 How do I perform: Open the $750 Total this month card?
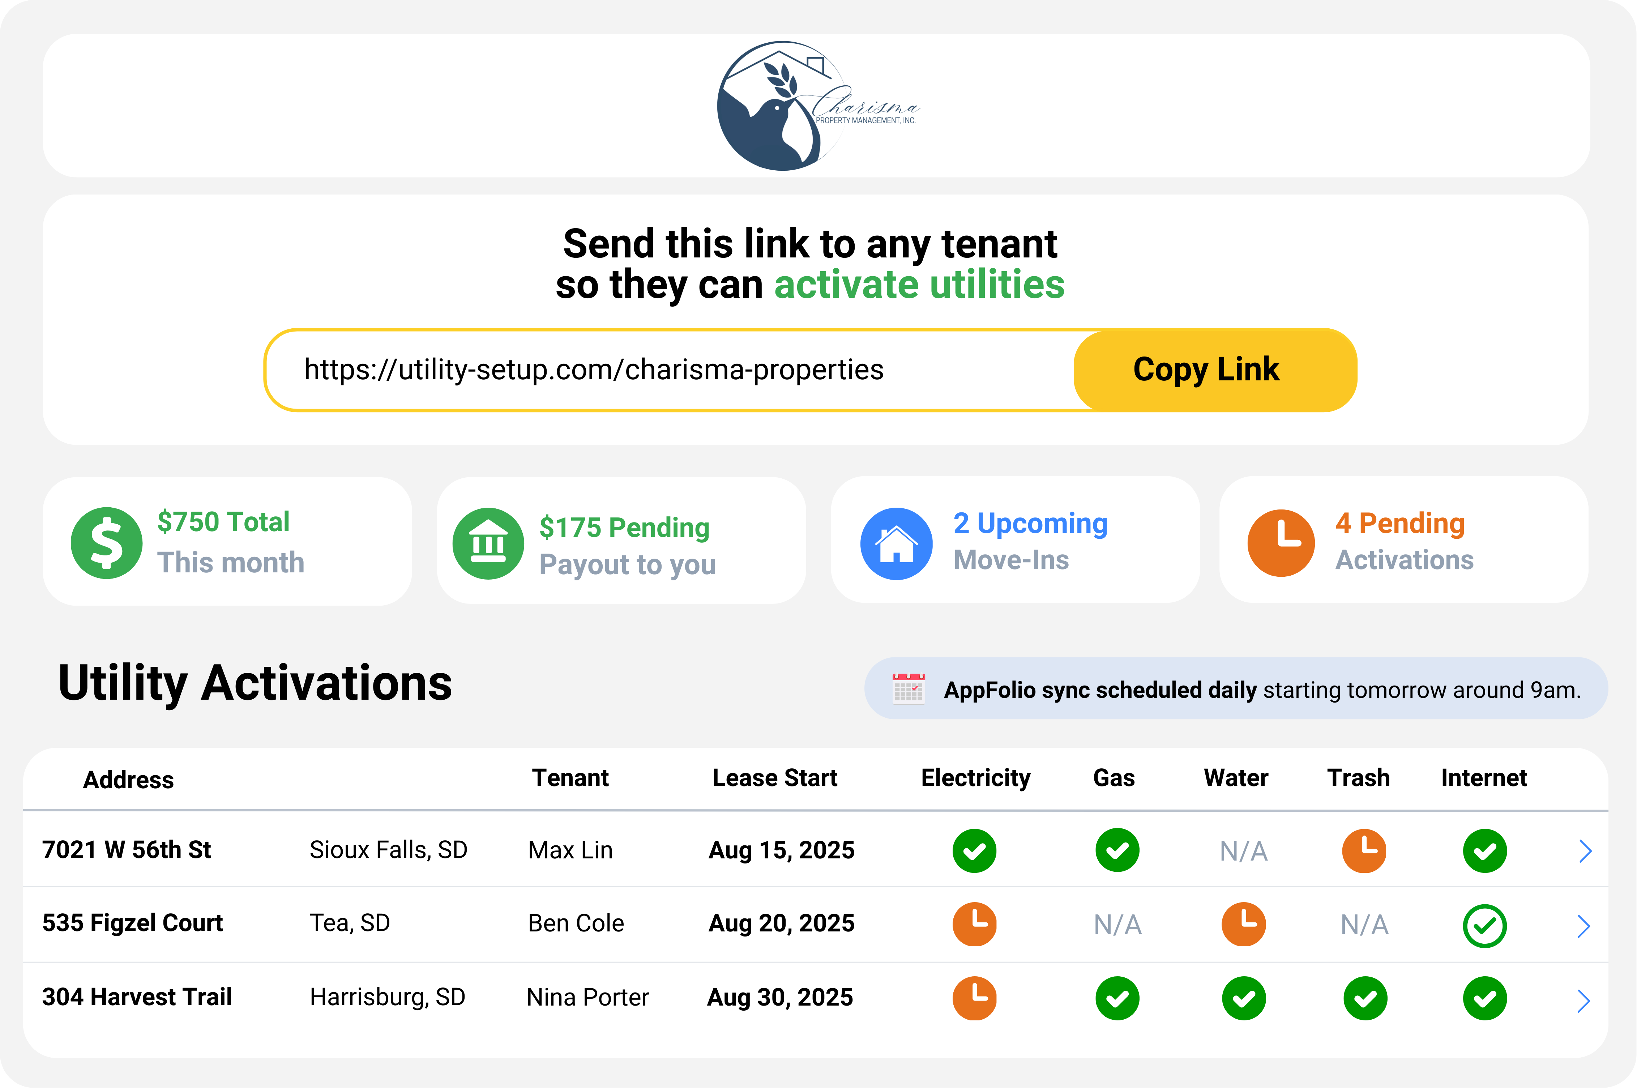tap(227, 541)
